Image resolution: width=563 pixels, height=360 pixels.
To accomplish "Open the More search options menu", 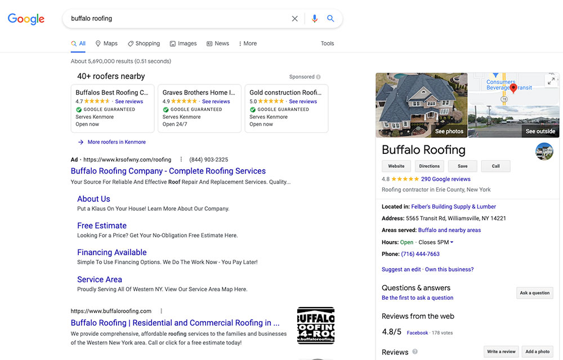I will point(248,43).
